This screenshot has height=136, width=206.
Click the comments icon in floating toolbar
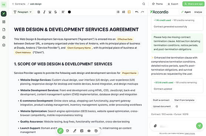click(68, 131)
